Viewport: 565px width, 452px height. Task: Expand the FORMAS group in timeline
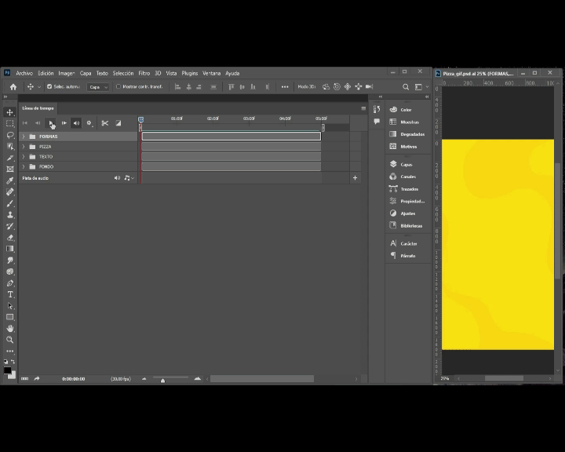24,137
